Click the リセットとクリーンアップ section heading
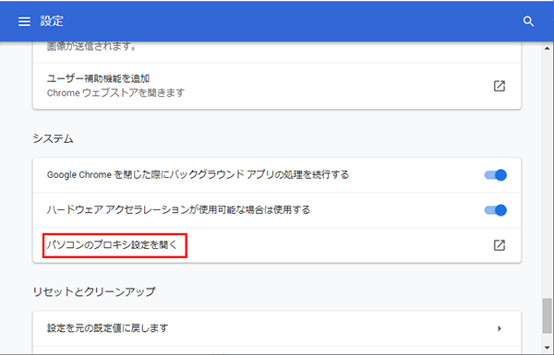 94,291
